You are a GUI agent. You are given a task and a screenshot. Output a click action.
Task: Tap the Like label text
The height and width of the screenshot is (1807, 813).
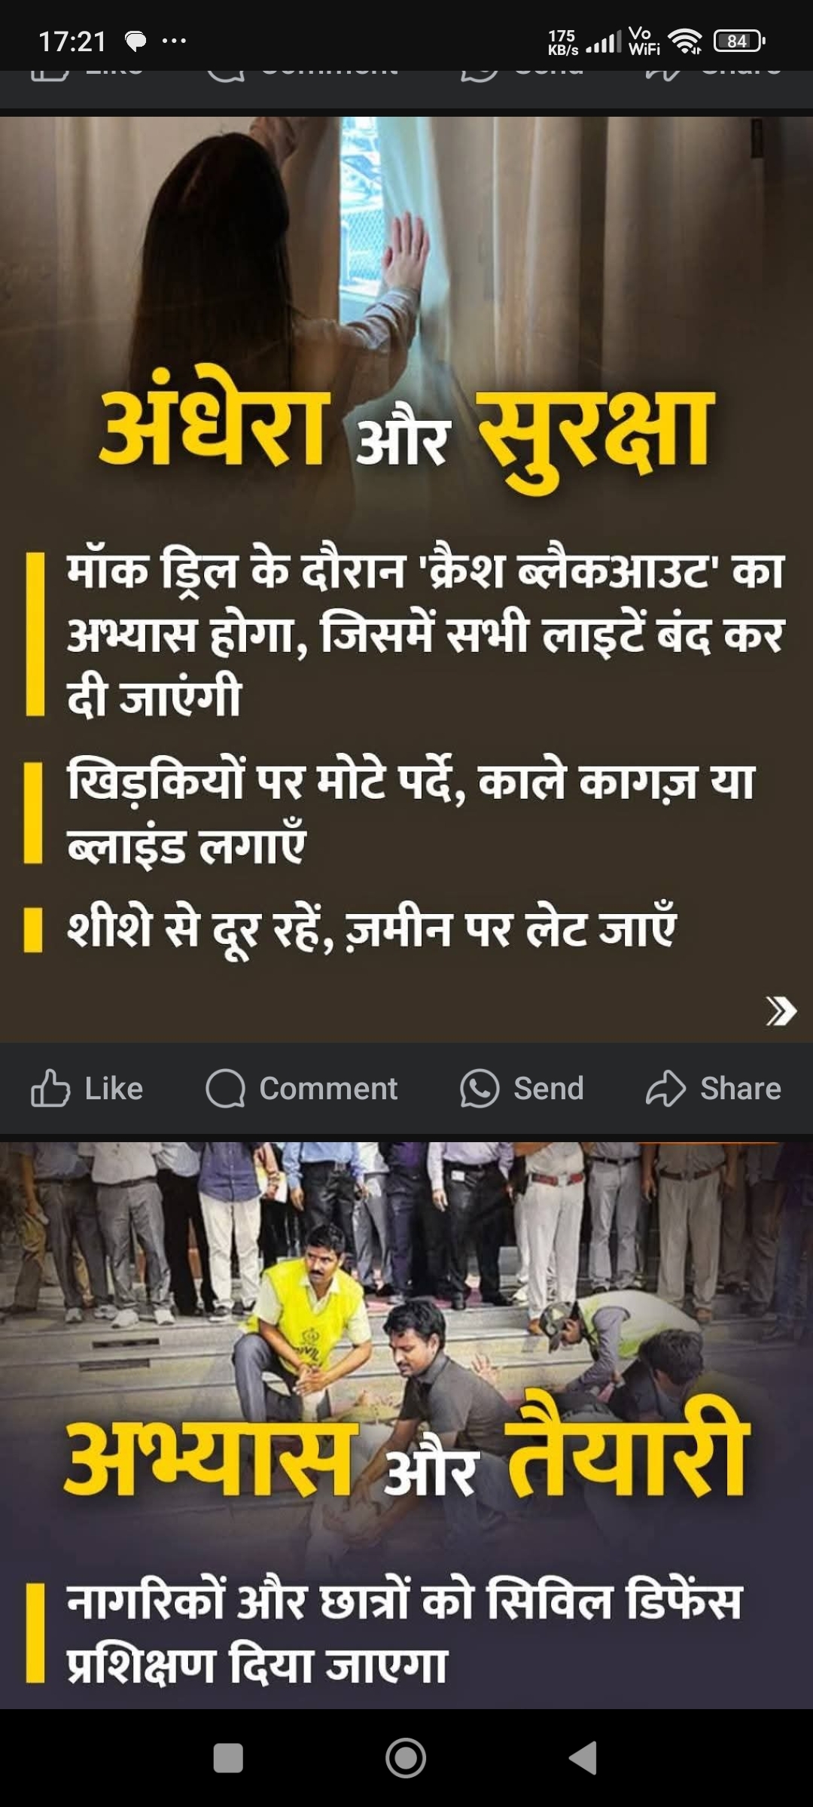coord(114,1089)
